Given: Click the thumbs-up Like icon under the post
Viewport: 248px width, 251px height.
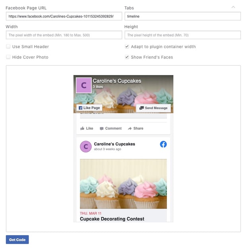Looking at the screenshot, I should tap(82, 128).
